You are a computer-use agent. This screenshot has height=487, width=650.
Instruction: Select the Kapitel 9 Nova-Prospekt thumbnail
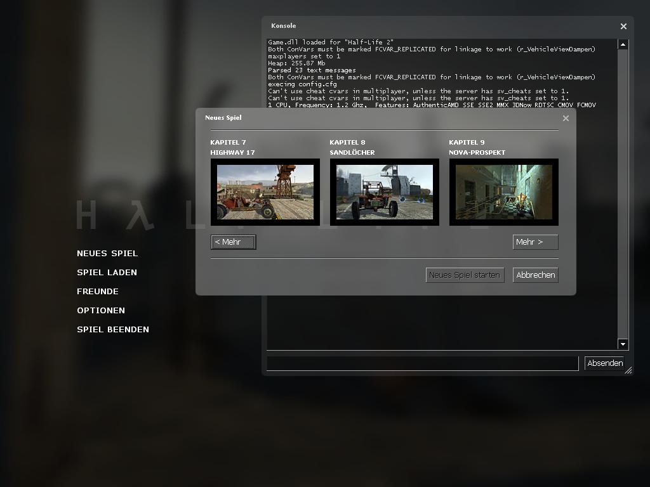pos(503,192)
